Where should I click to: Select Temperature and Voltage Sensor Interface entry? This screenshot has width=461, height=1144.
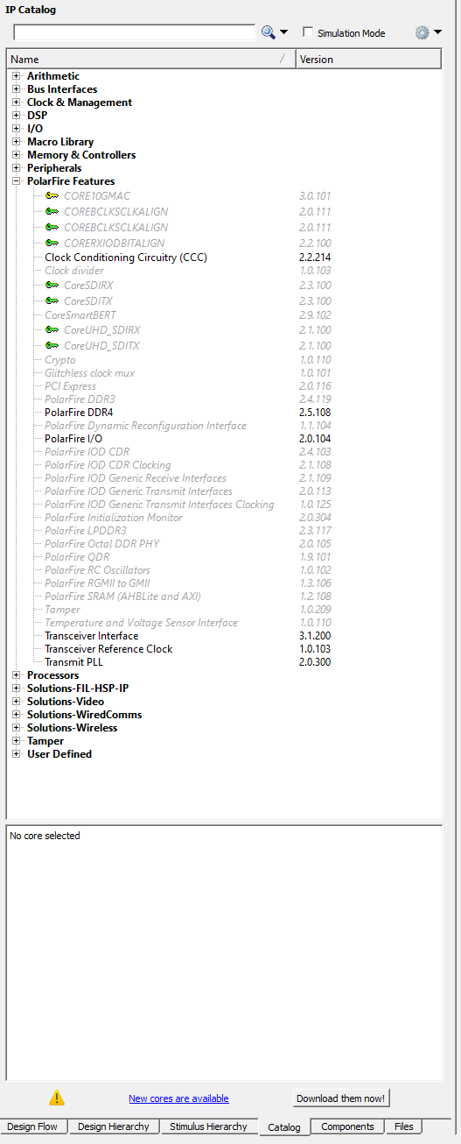(x=141, y=623)
